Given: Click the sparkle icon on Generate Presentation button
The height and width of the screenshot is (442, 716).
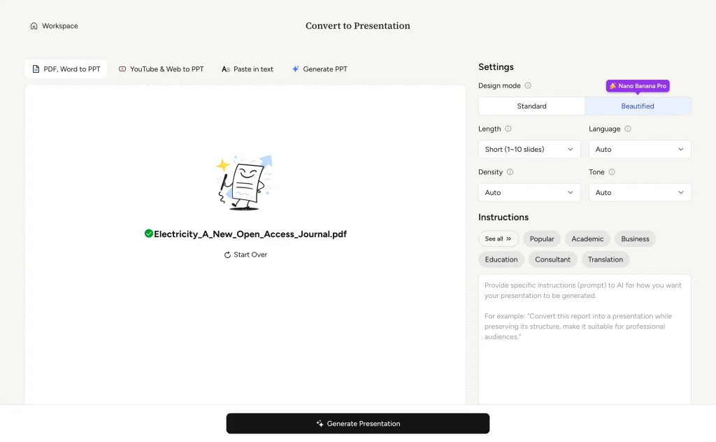Looking at the screenshot, I should click(x=320, y=424).
